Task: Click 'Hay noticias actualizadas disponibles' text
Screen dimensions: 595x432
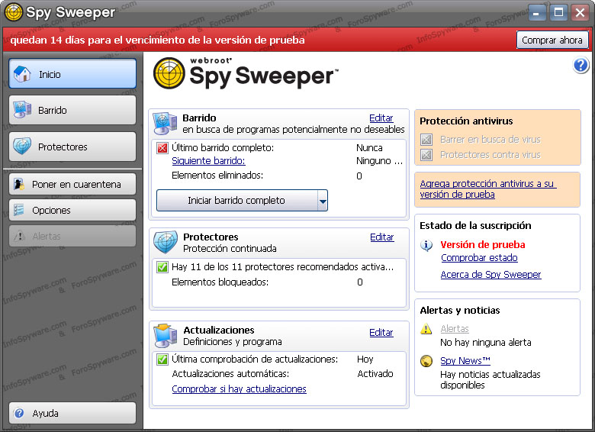Action: pyautogui.click(x=490, y=379)
